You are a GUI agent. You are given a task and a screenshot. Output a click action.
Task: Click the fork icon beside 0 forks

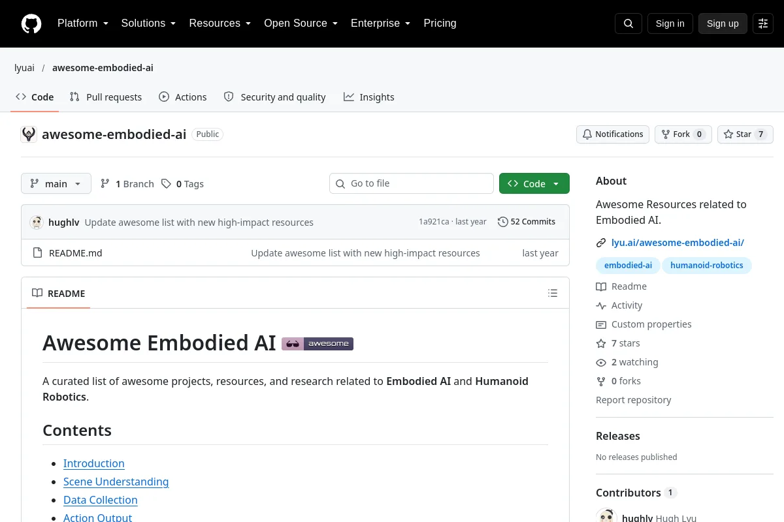(x=601, y=381)
